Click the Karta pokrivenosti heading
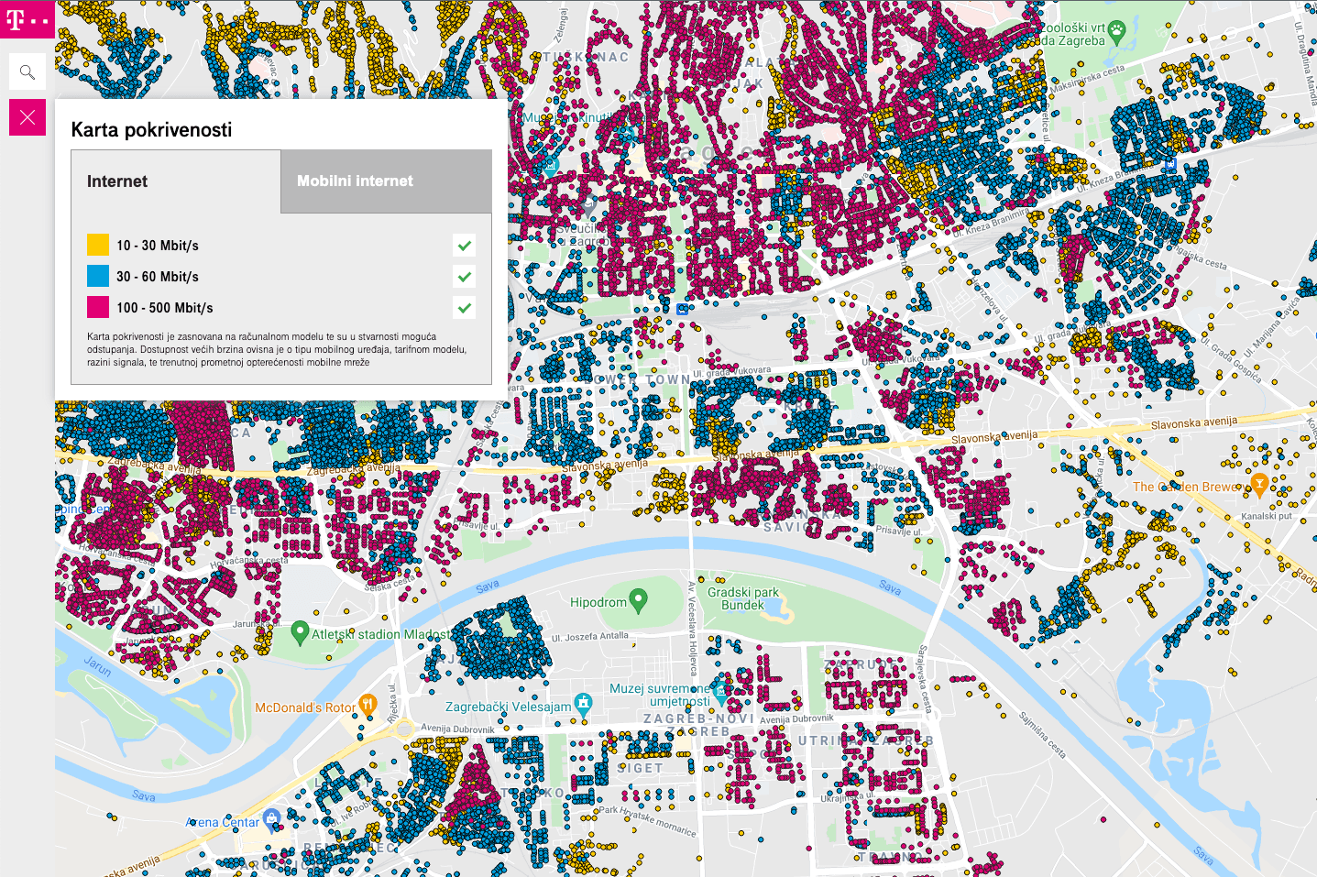The image size is (1317, 877). [x=152, y=129]
